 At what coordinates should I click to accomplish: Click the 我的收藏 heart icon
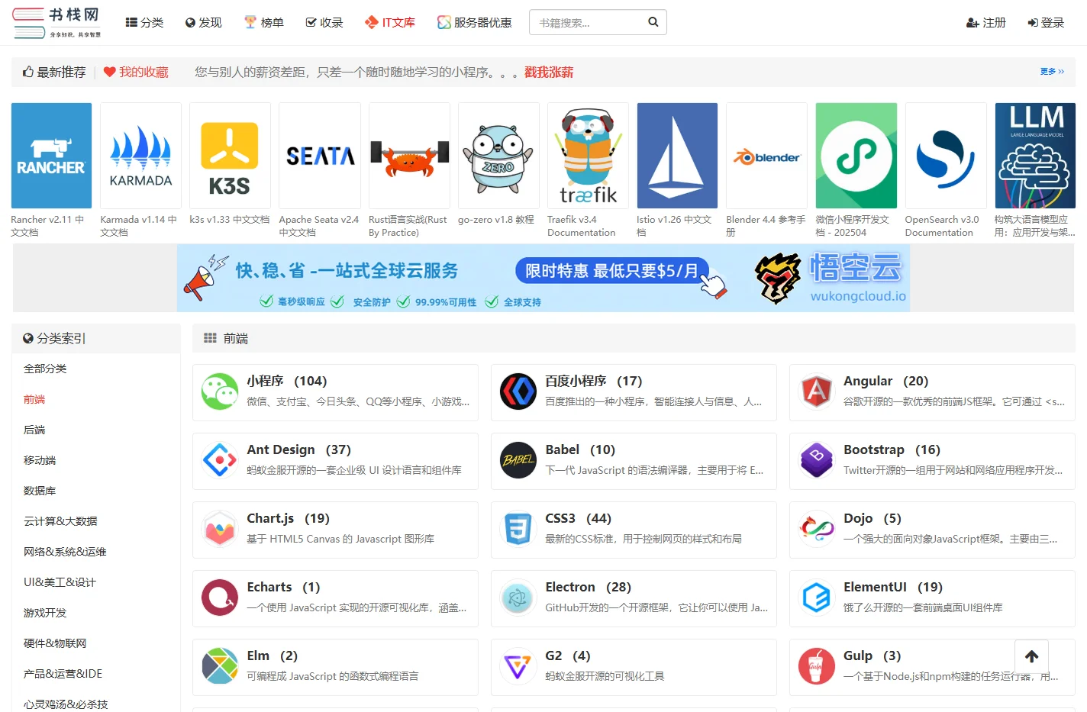coord(110,72)
